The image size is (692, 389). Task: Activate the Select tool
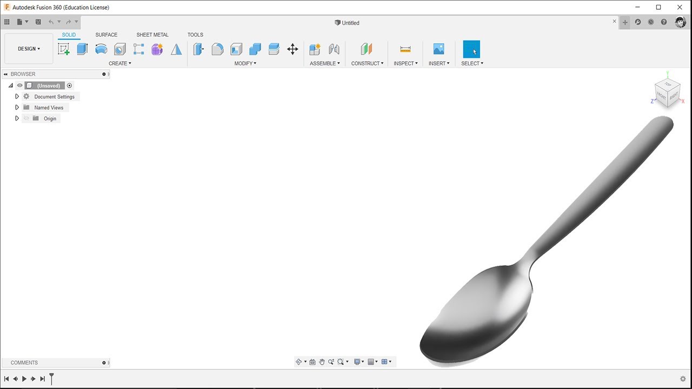[x=471, y=49]
